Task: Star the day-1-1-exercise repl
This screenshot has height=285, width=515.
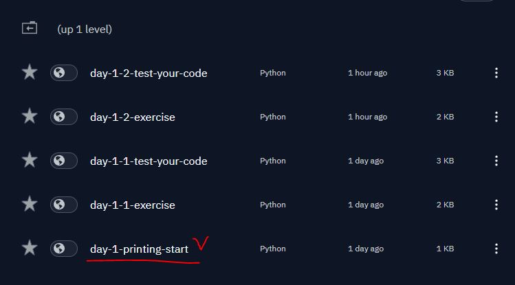Action: (x=30, y=204)
